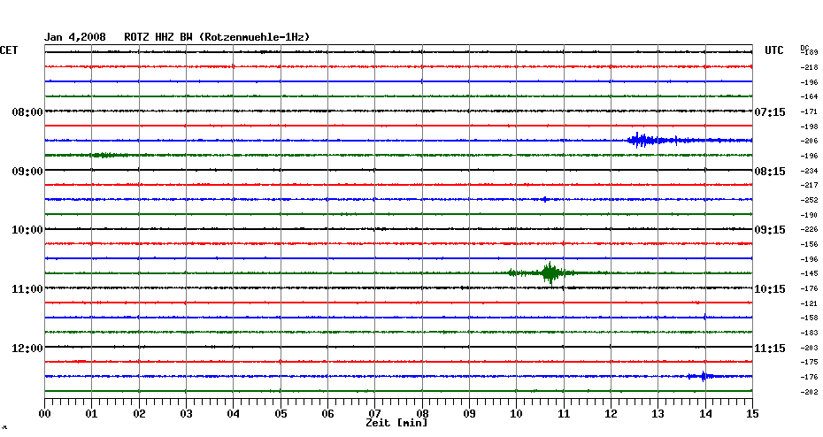Click the 13 minute axis tick label
The image size is (823, 437).
coord(658,414)
